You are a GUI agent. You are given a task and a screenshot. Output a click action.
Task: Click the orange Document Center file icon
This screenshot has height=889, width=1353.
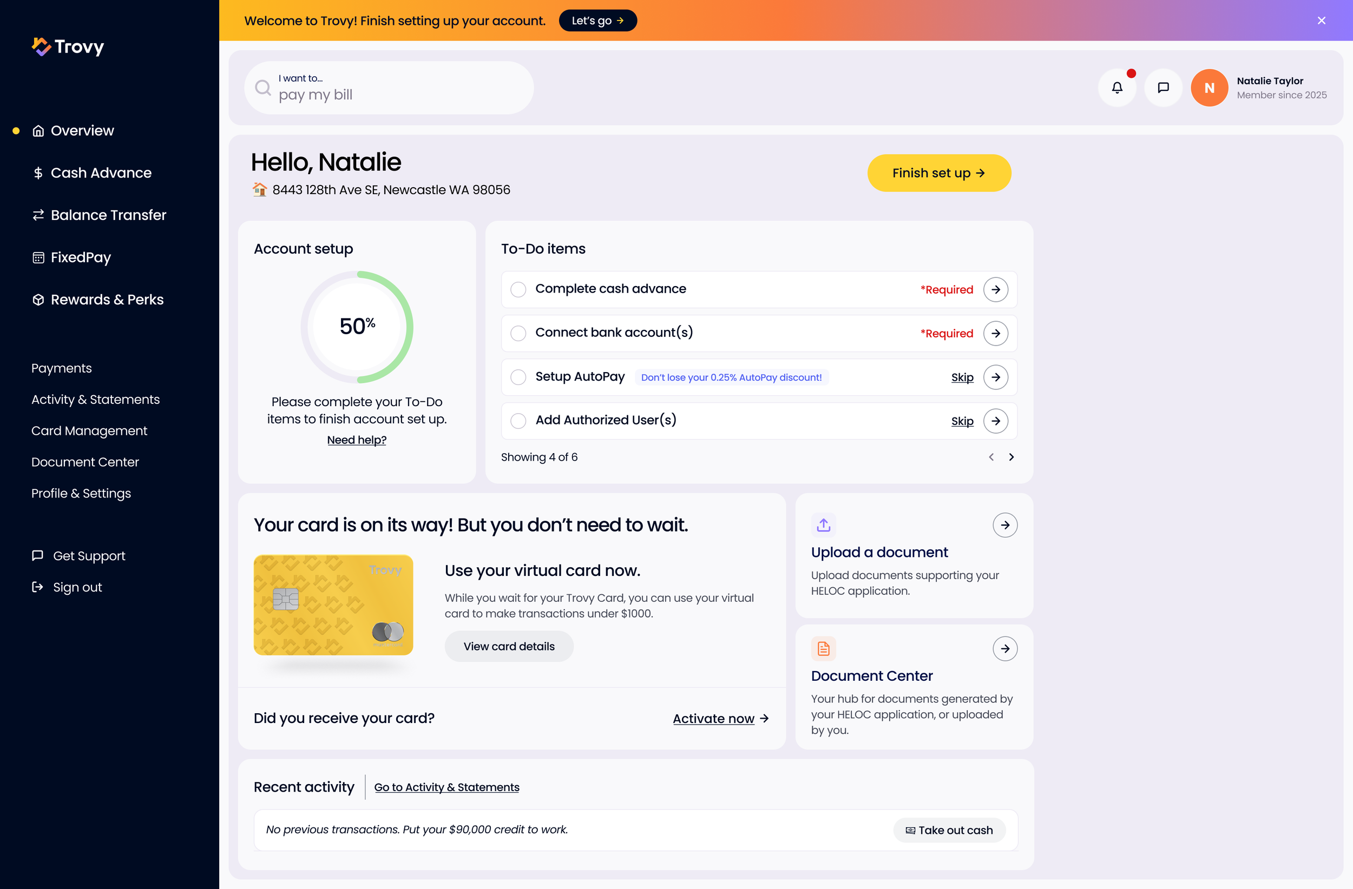823,648
